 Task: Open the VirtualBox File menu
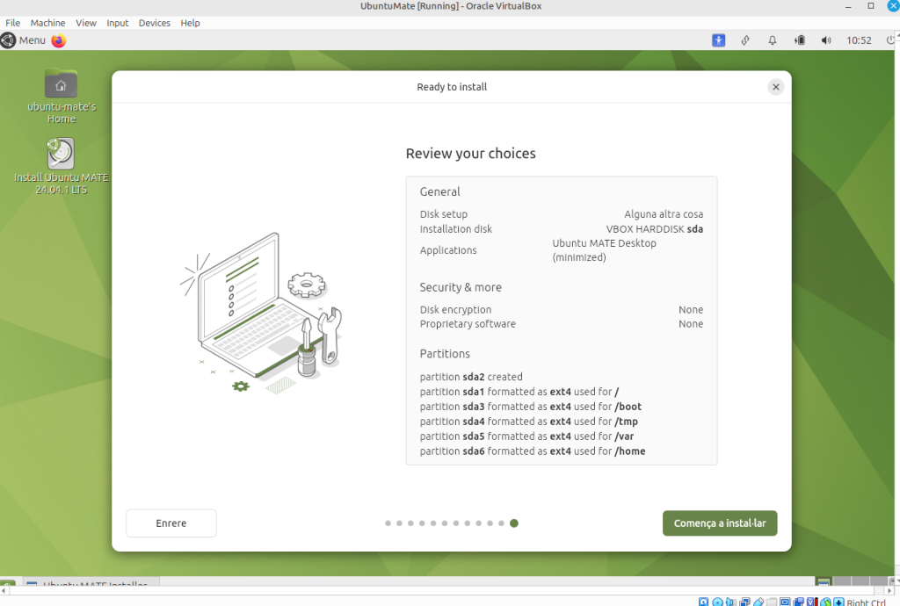pyautogui.click(x=13, y=23)
